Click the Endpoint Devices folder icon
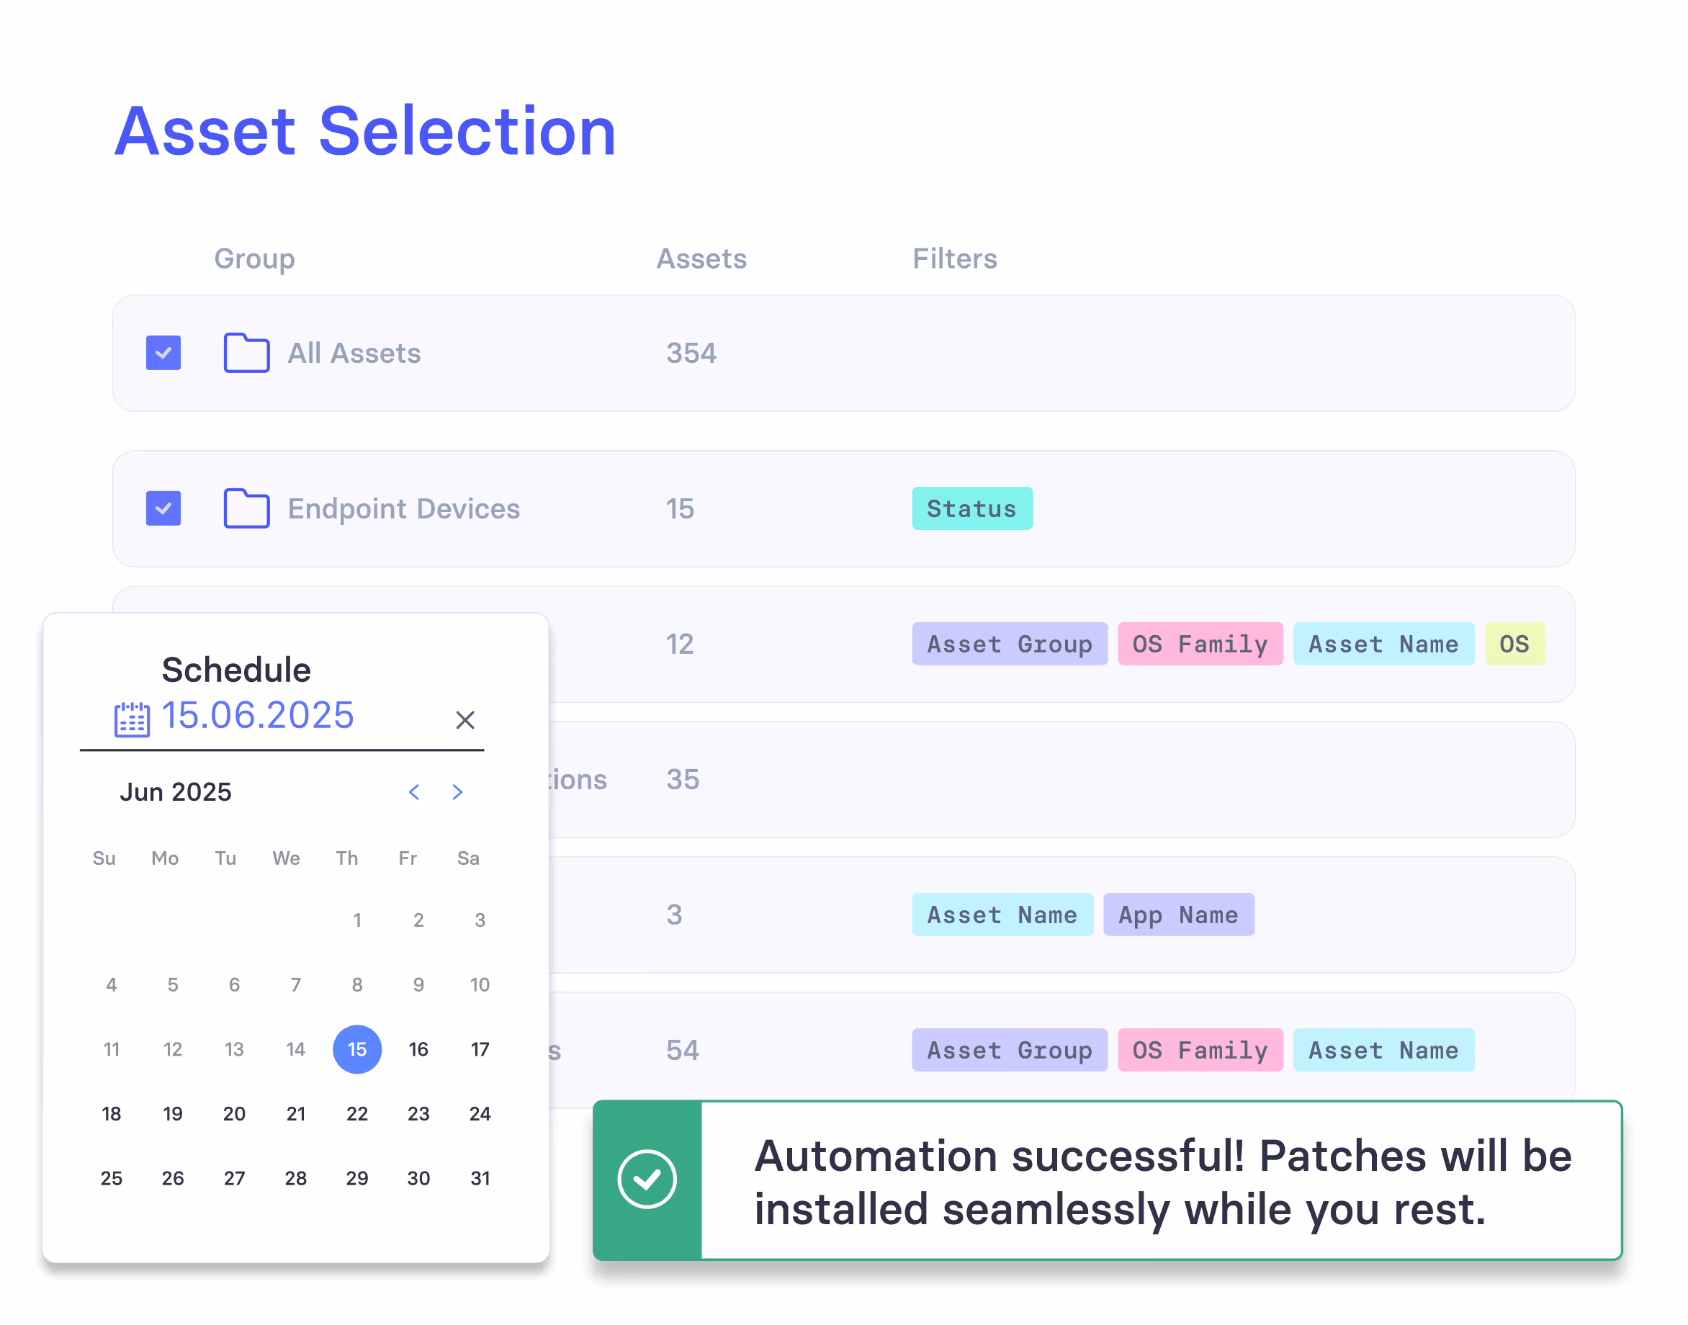This screenshot has width=1688, height=1325. [247, 508]
